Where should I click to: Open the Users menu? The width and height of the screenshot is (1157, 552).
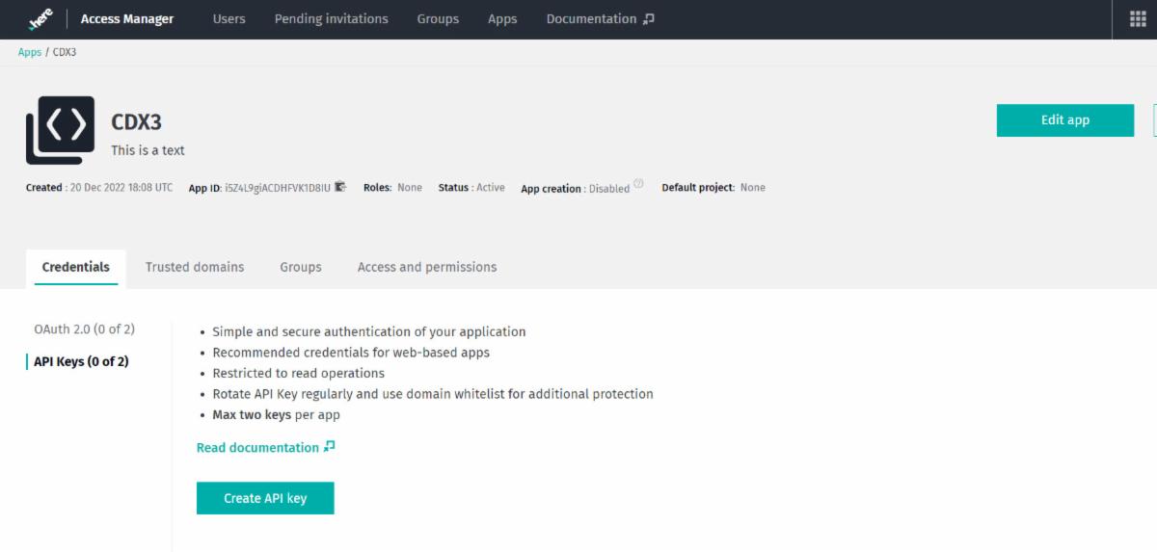click(229, 19)
